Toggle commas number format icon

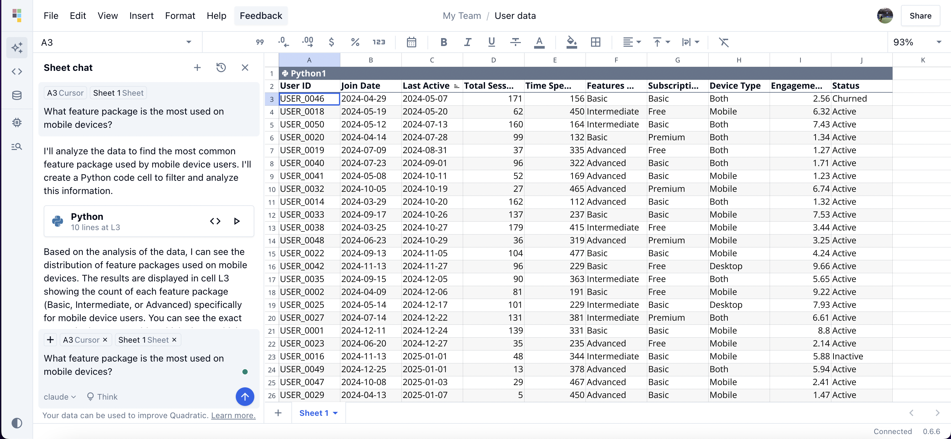(x=260, y=42)
